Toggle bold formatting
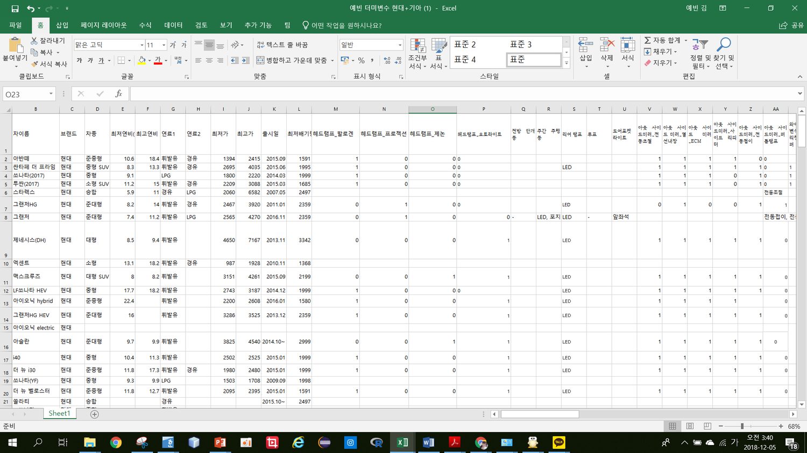 tap(80, 61)
